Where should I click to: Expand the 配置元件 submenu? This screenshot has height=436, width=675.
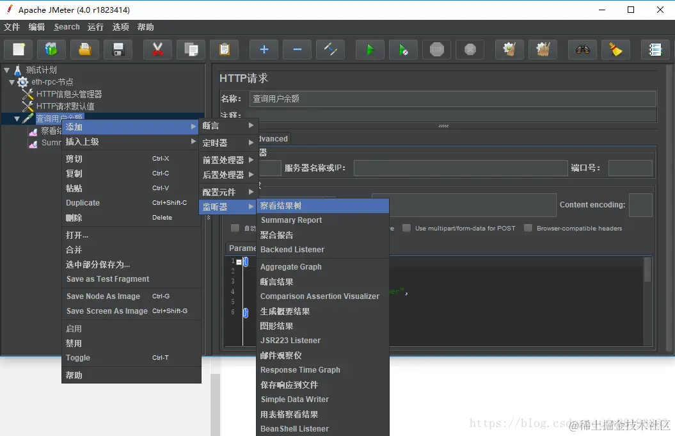[228, 191]
